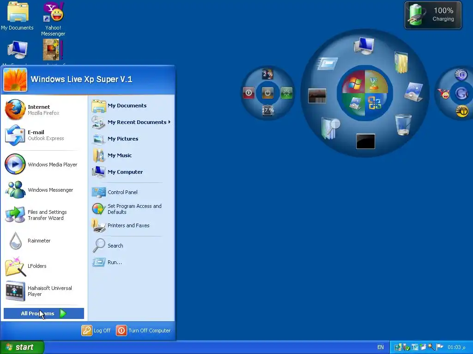Click the D globe icon in right dock
This screenshot has width=473, height=354.
461,74
